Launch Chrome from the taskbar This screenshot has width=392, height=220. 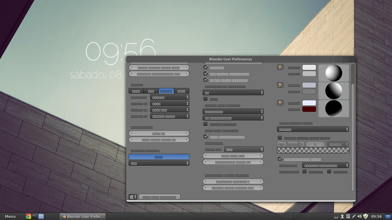pyautogui.click(x=28, y=216)
